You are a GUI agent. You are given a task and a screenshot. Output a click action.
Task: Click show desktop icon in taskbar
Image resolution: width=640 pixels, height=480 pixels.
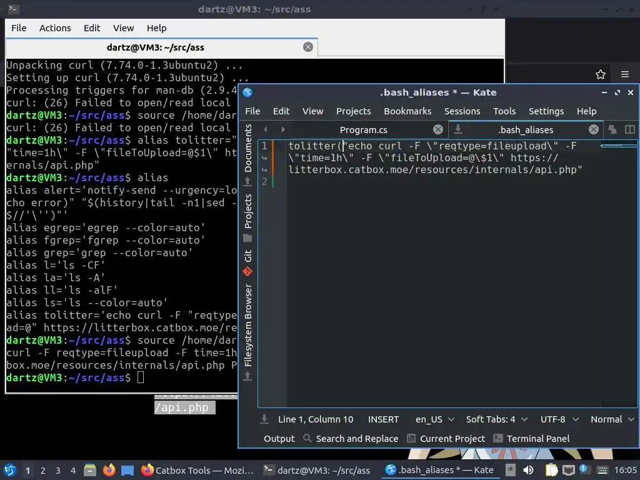tap(127, 470)
